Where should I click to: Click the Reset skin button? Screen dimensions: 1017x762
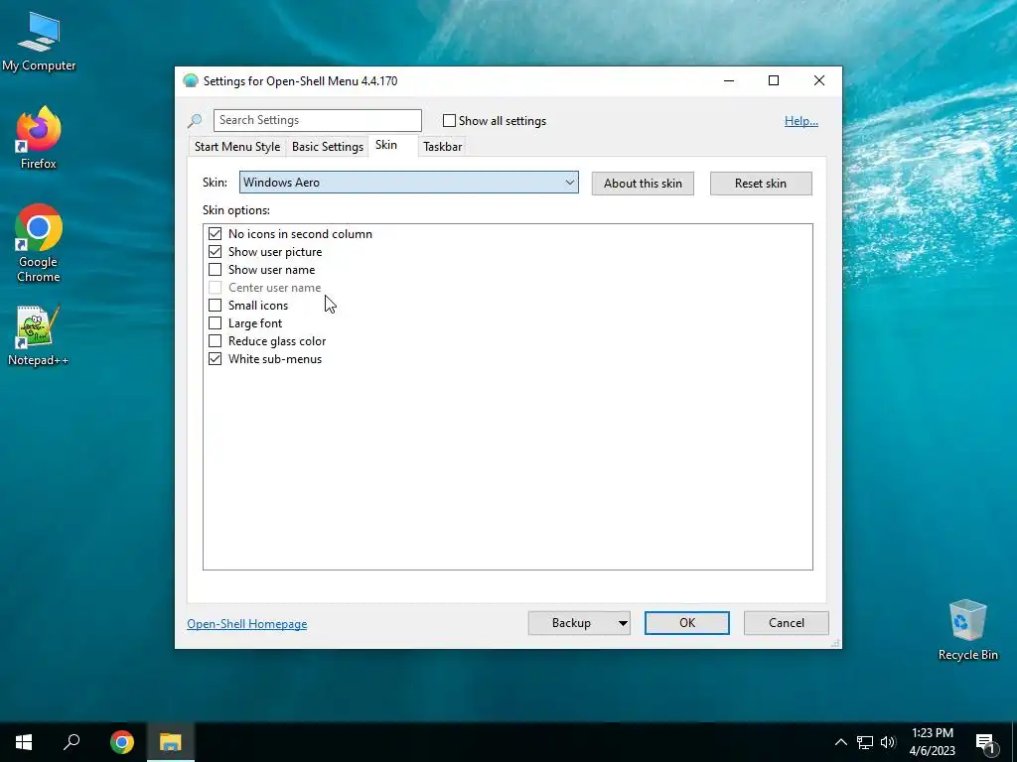pos(760,184)
